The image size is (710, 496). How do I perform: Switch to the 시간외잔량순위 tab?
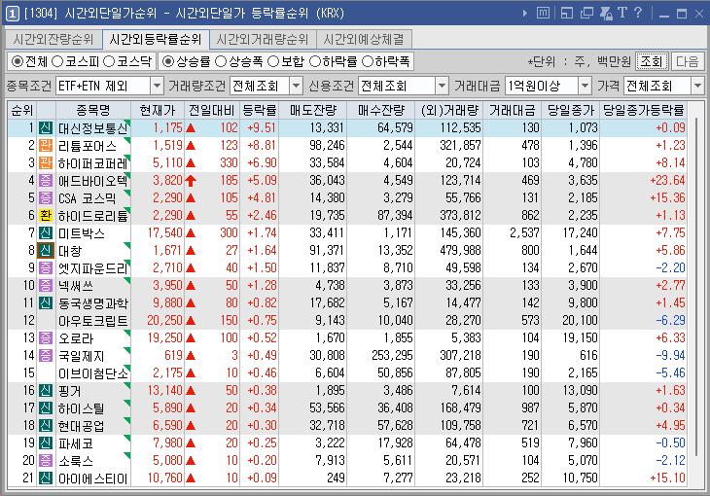click(53, 40)
